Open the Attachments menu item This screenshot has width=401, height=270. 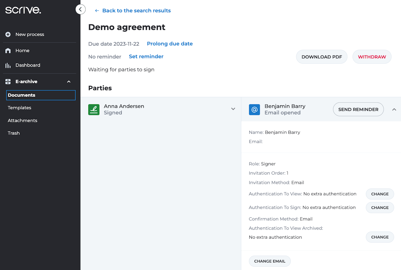point(23,121)
